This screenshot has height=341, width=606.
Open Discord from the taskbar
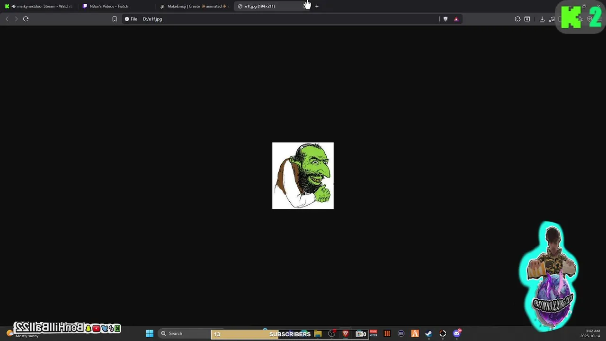(x=457, y=334)
